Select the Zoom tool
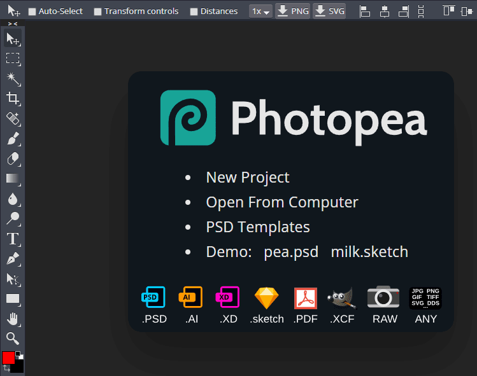Image resolution: width=477 pixels, height=376 pixels. click(x=13, y=338)
